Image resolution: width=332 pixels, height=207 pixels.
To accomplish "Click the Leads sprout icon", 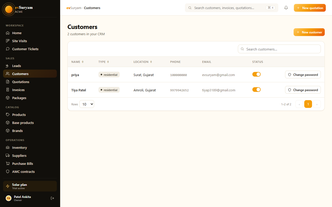I will [8, 66].
